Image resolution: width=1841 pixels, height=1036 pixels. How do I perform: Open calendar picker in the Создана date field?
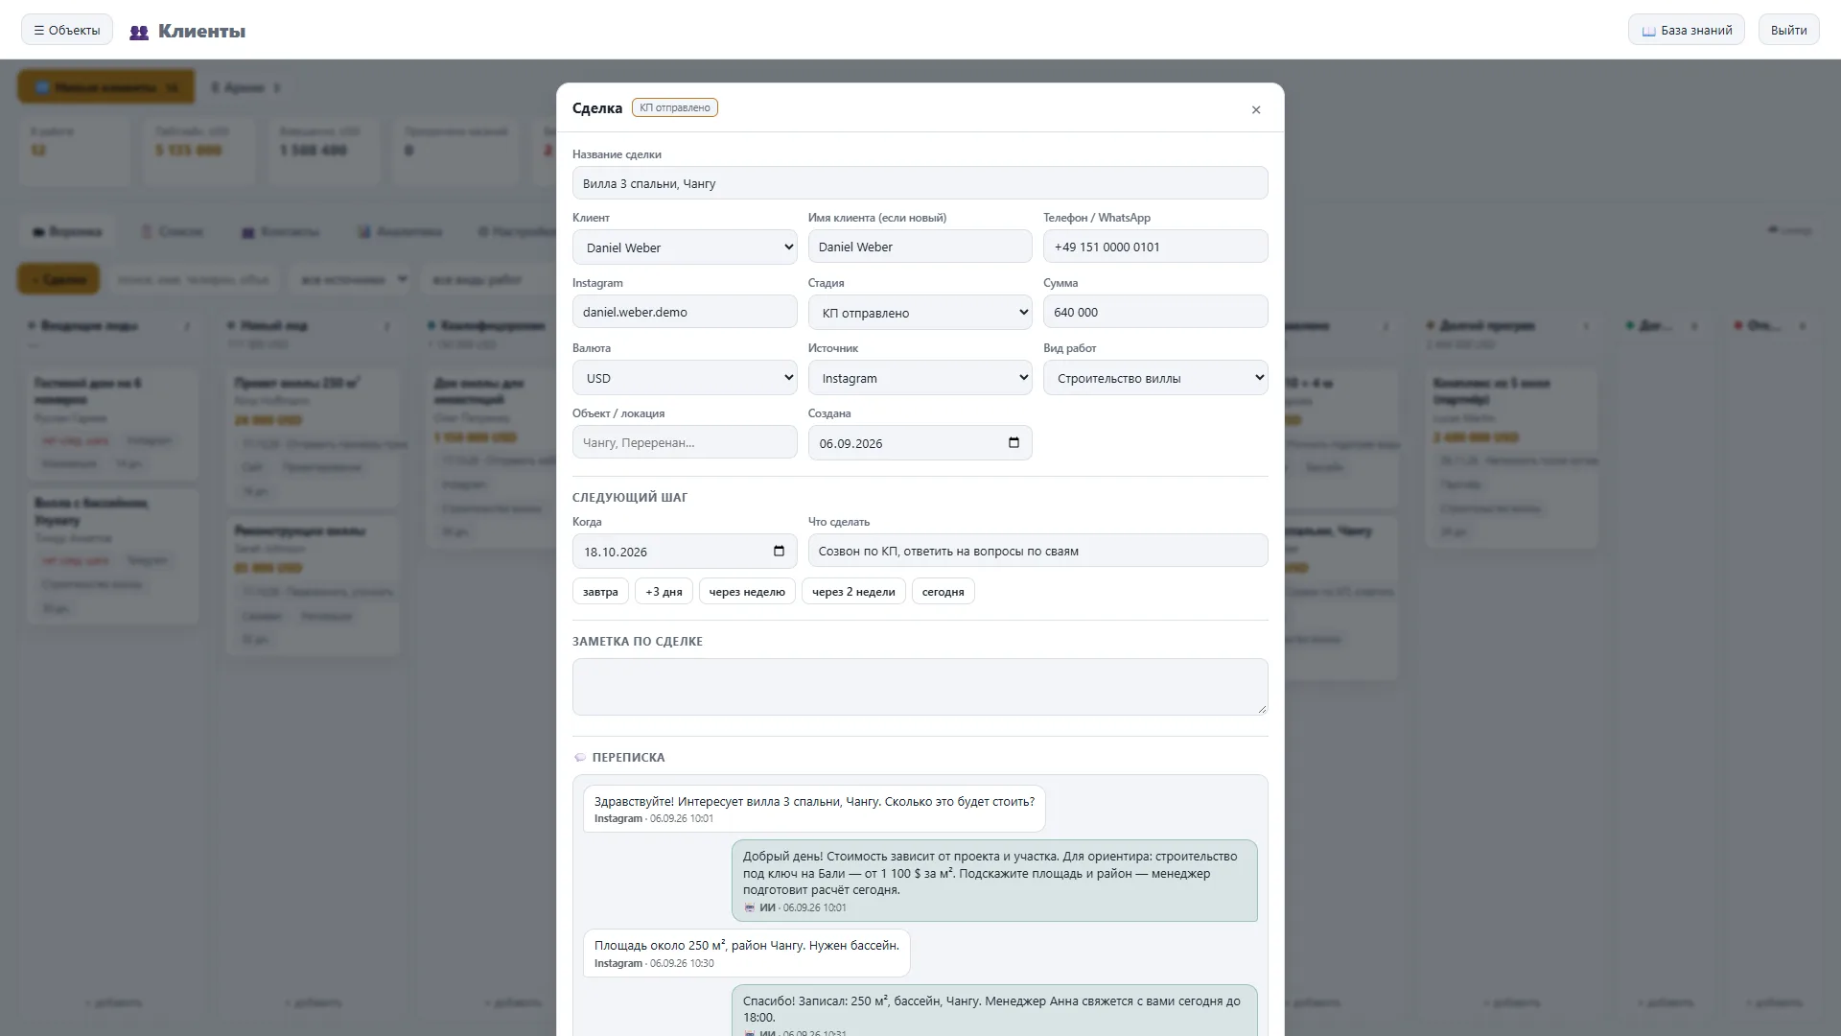click(x=1014, y=443)
